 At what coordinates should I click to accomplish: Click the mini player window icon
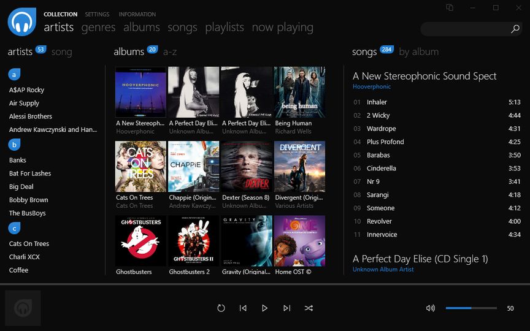tap(450, 7)
